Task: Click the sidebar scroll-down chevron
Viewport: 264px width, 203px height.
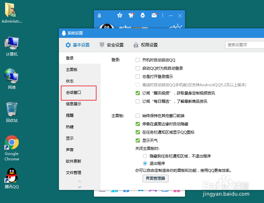Action: click(x=80, y=187)
